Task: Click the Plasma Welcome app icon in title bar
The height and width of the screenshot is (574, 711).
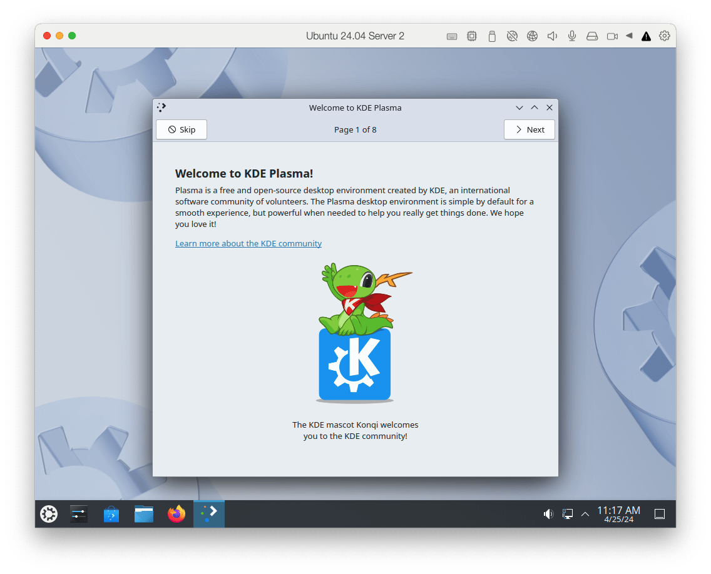Action: pyautogui.click(x=161, y=108)
